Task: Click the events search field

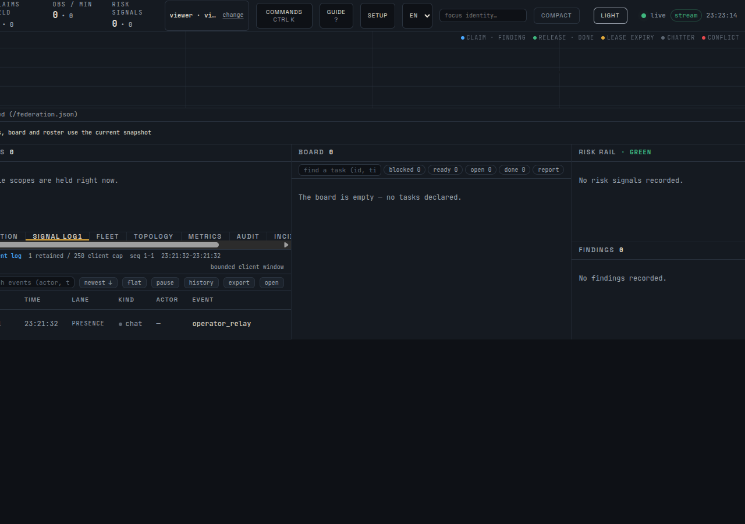Action: [x=37, y=282]
